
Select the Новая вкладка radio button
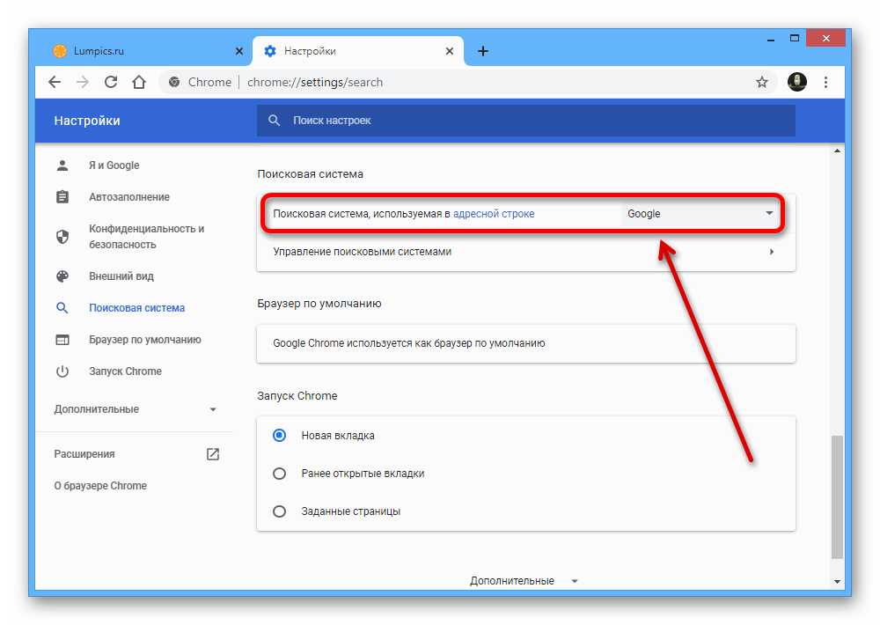tap(280, 435)
